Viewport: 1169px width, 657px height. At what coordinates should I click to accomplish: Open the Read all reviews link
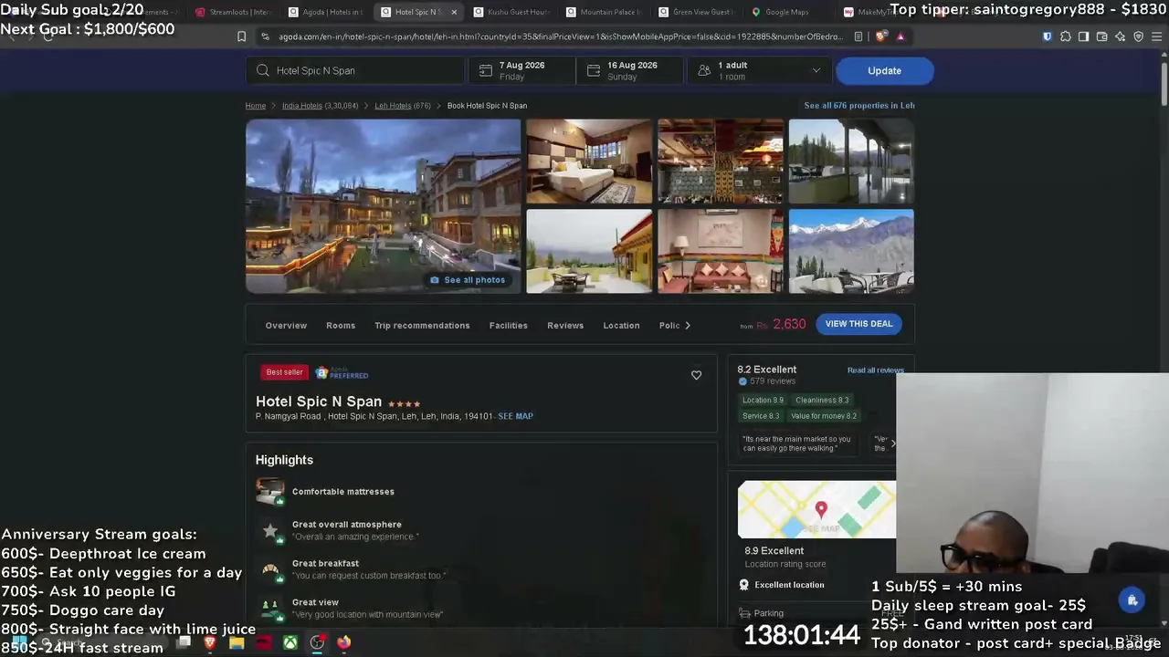(875, 370)
